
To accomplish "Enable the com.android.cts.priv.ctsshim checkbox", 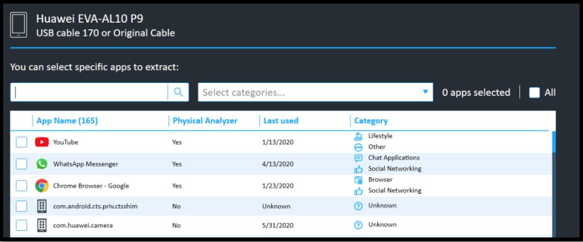I will click(21, 206).
